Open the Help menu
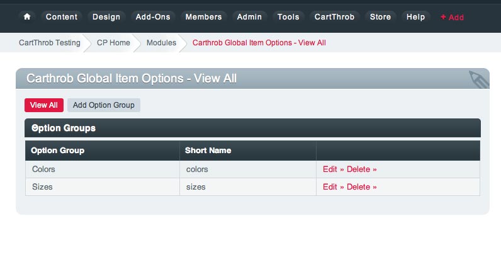Viewport: 501px width, 269px height. tap(415, 16)
